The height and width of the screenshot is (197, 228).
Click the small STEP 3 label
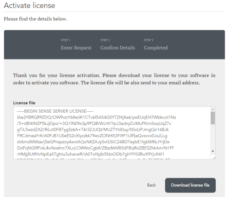pos(149,40)
